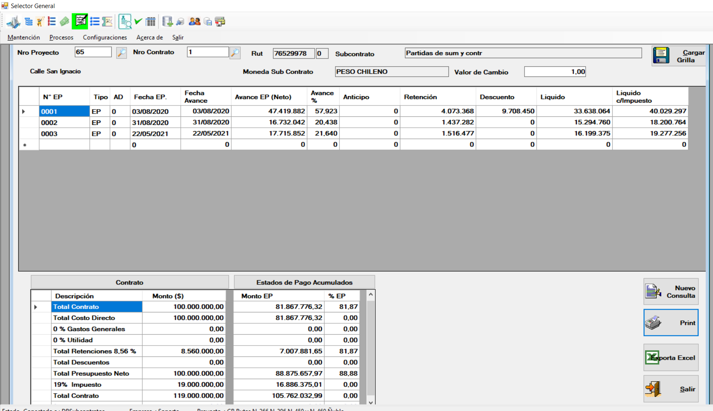Click the Moneda Sub Contrato field
This screenshot has width=713, height=411.
[392, 72]
